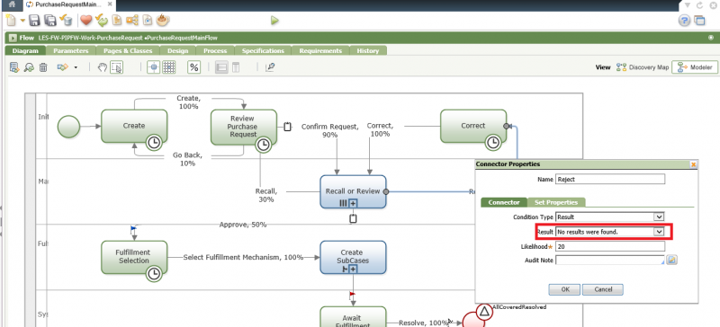
Task: Open the shape palette dropdown arrow
Action: tap(76, 68)
